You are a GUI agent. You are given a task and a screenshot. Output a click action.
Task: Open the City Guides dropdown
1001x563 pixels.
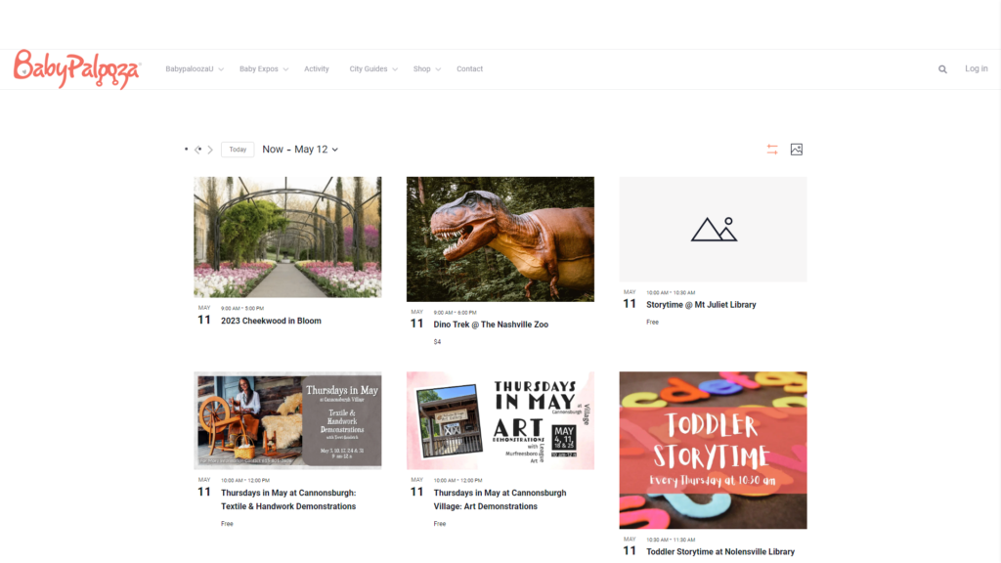372,69
